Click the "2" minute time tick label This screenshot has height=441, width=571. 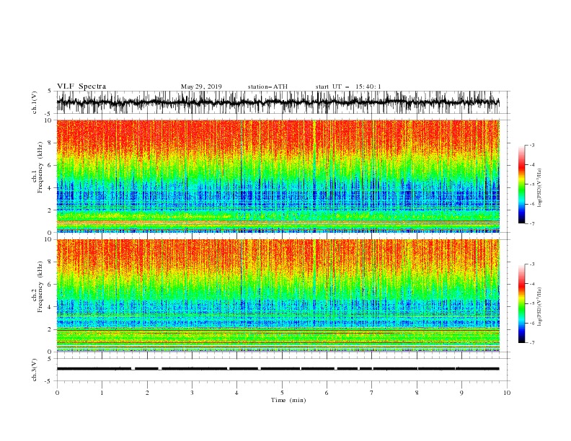click(147, 393)
